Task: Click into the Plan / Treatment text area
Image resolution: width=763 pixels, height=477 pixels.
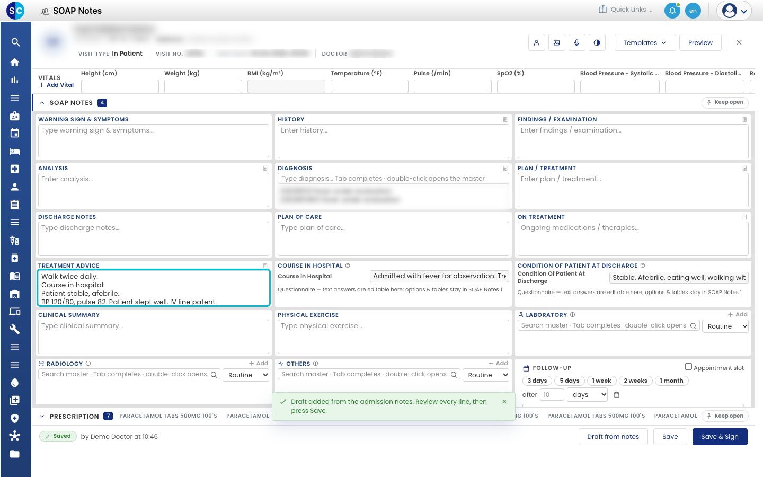Action: [633, 190]
